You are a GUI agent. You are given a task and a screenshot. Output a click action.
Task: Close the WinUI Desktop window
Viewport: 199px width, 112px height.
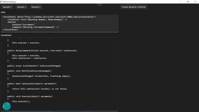coord(195,2)
